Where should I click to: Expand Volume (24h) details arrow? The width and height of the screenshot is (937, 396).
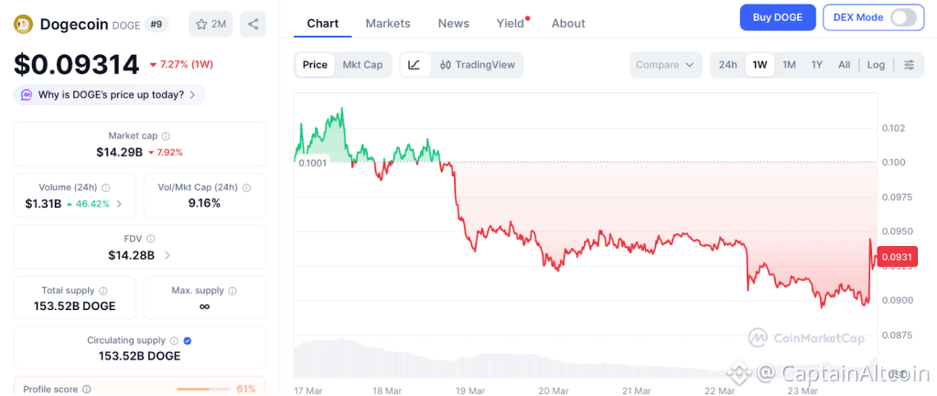[x=119, y=203]
